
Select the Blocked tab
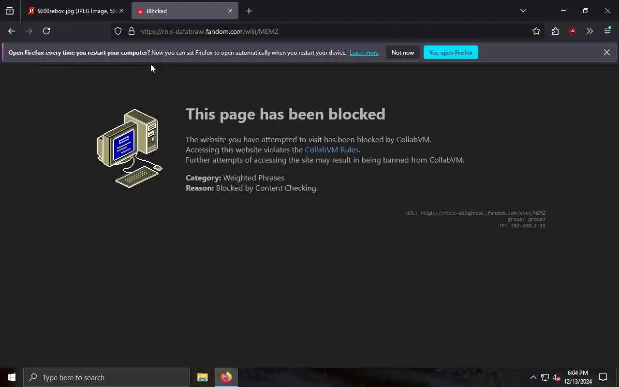[185, 11]
